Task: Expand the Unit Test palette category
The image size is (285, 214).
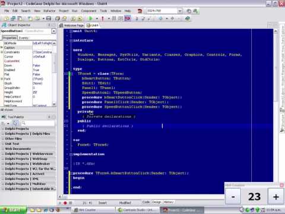Action: pos(28,144)
